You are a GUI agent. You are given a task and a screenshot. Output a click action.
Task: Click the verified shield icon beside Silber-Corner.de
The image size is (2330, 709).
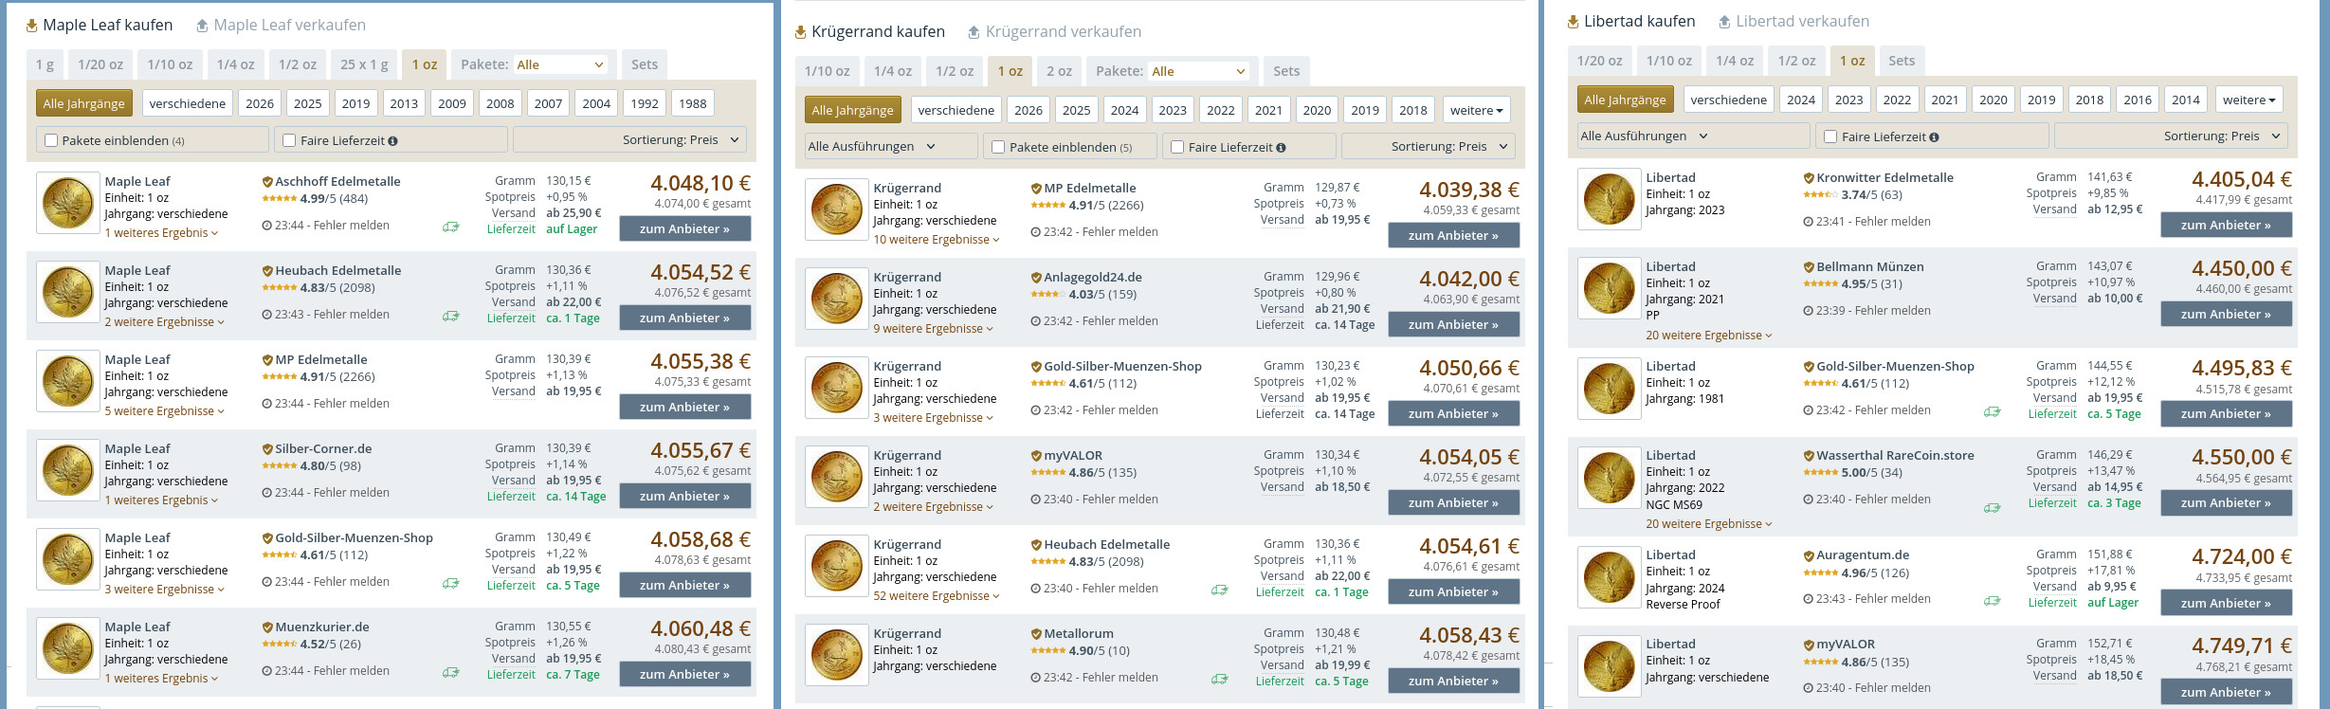click(267, 449)
